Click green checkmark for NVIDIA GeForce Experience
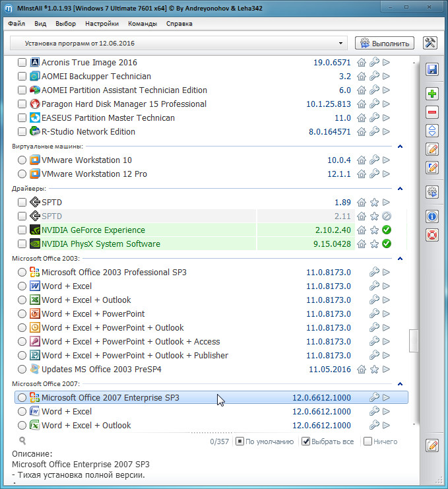Viewport: 448px width, 489px height. pos(387,230)
